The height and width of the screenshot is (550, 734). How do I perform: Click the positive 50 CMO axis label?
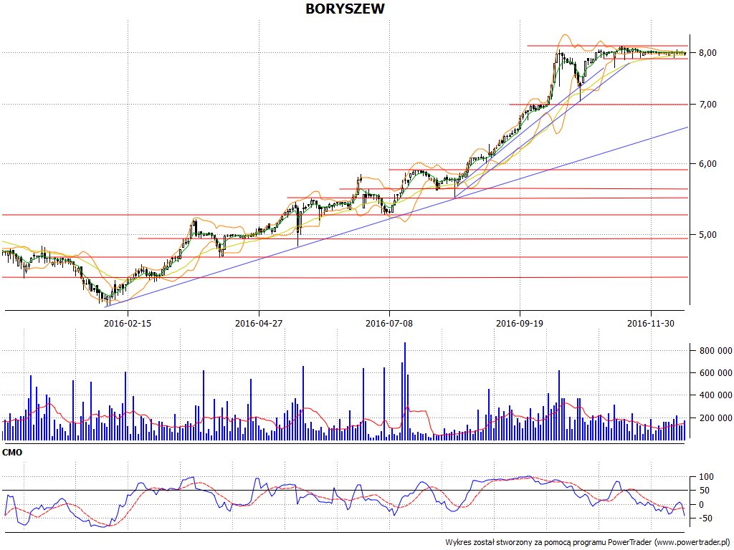click(705, 491)
